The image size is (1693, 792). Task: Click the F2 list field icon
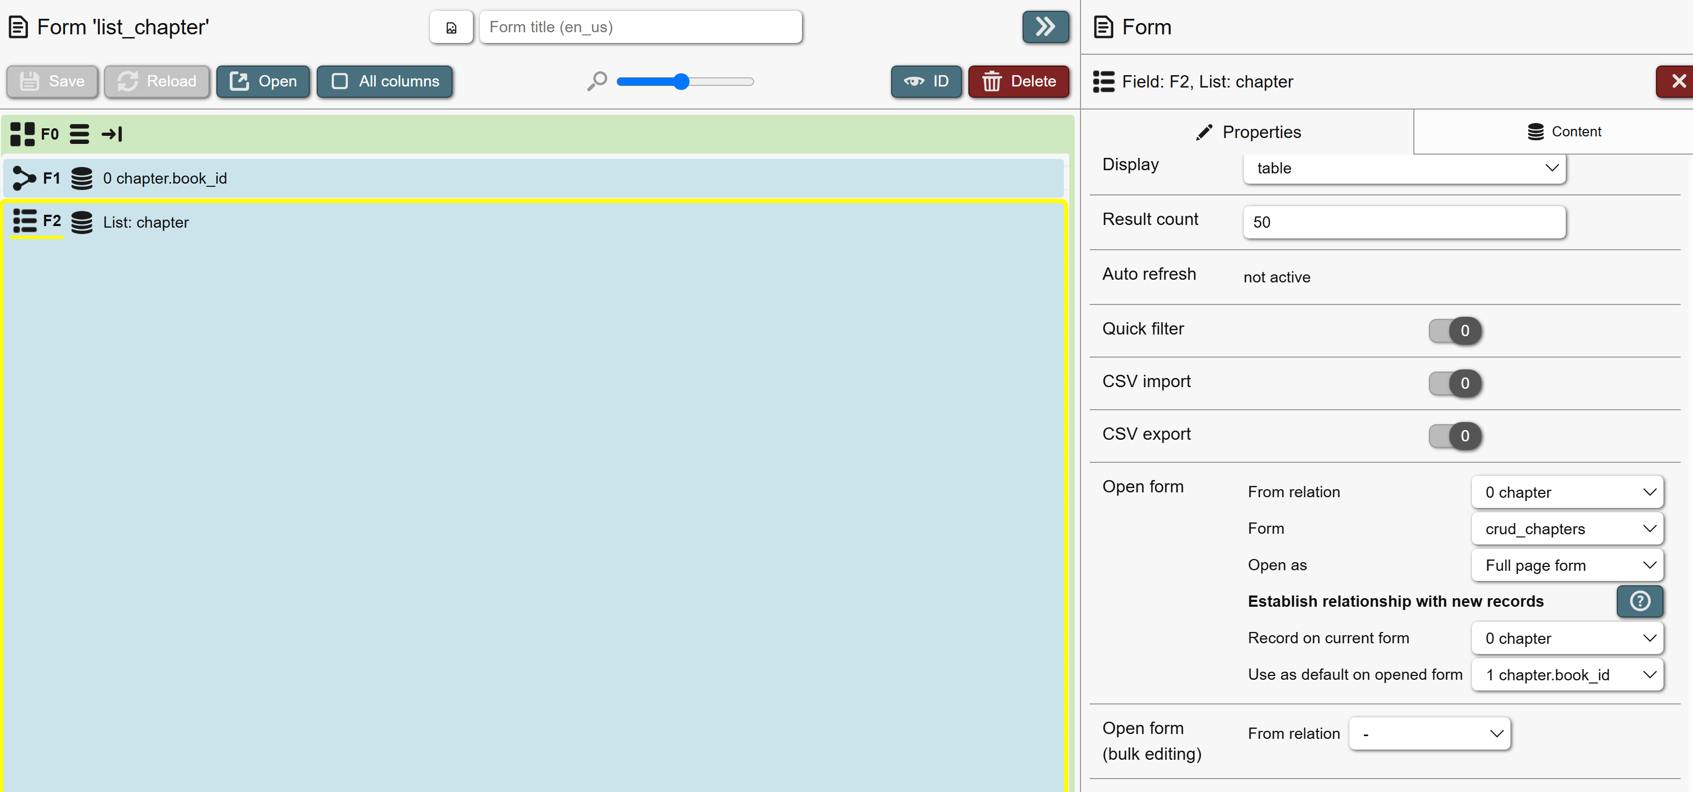[x=25, y=222]
